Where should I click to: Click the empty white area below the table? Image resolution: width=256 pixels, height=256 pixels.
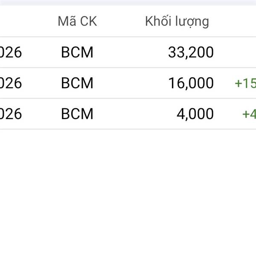[x=128, y=192]
